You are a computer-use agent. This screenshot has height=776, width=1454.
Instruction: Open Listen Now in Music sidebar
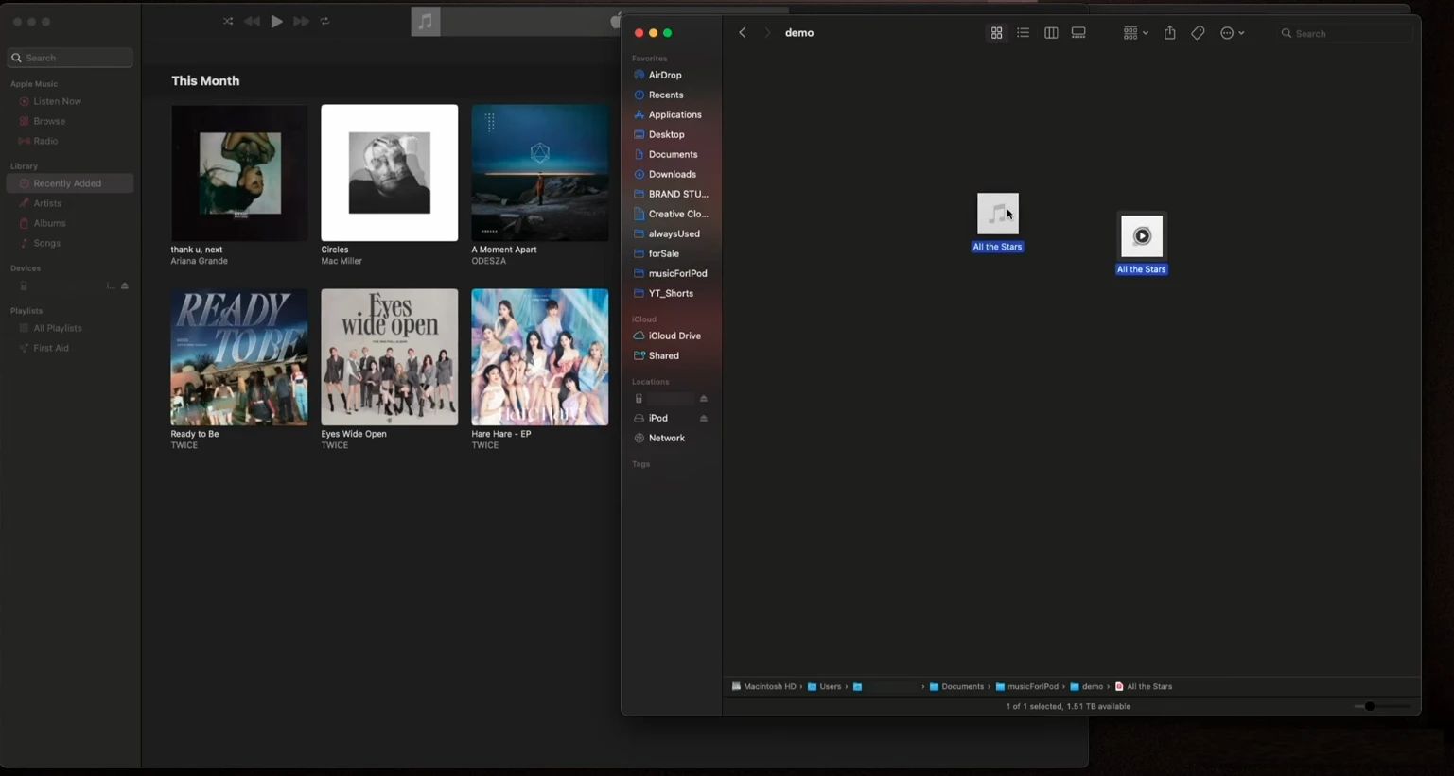tap(57, 101)
